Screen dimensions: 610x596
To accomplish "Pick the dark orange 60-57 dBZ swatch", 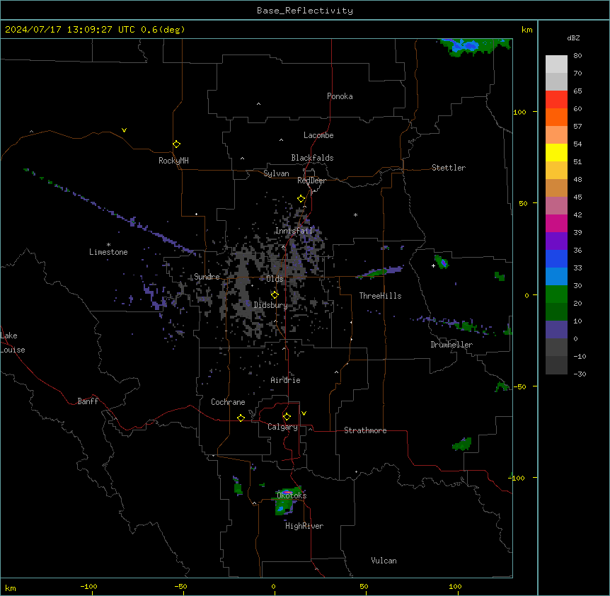I will tap(556, 117).
